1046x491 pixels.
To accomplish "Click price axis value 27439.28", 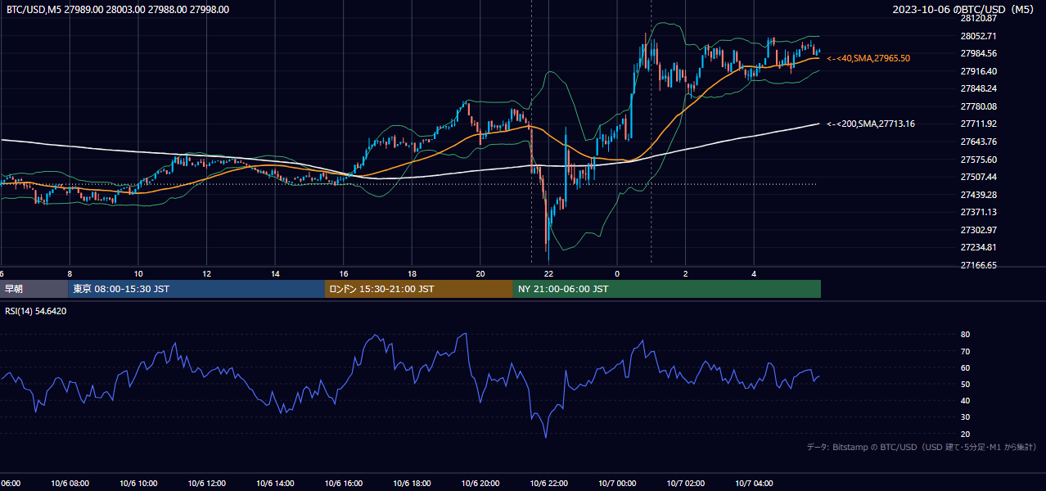I will coord(978,195).
